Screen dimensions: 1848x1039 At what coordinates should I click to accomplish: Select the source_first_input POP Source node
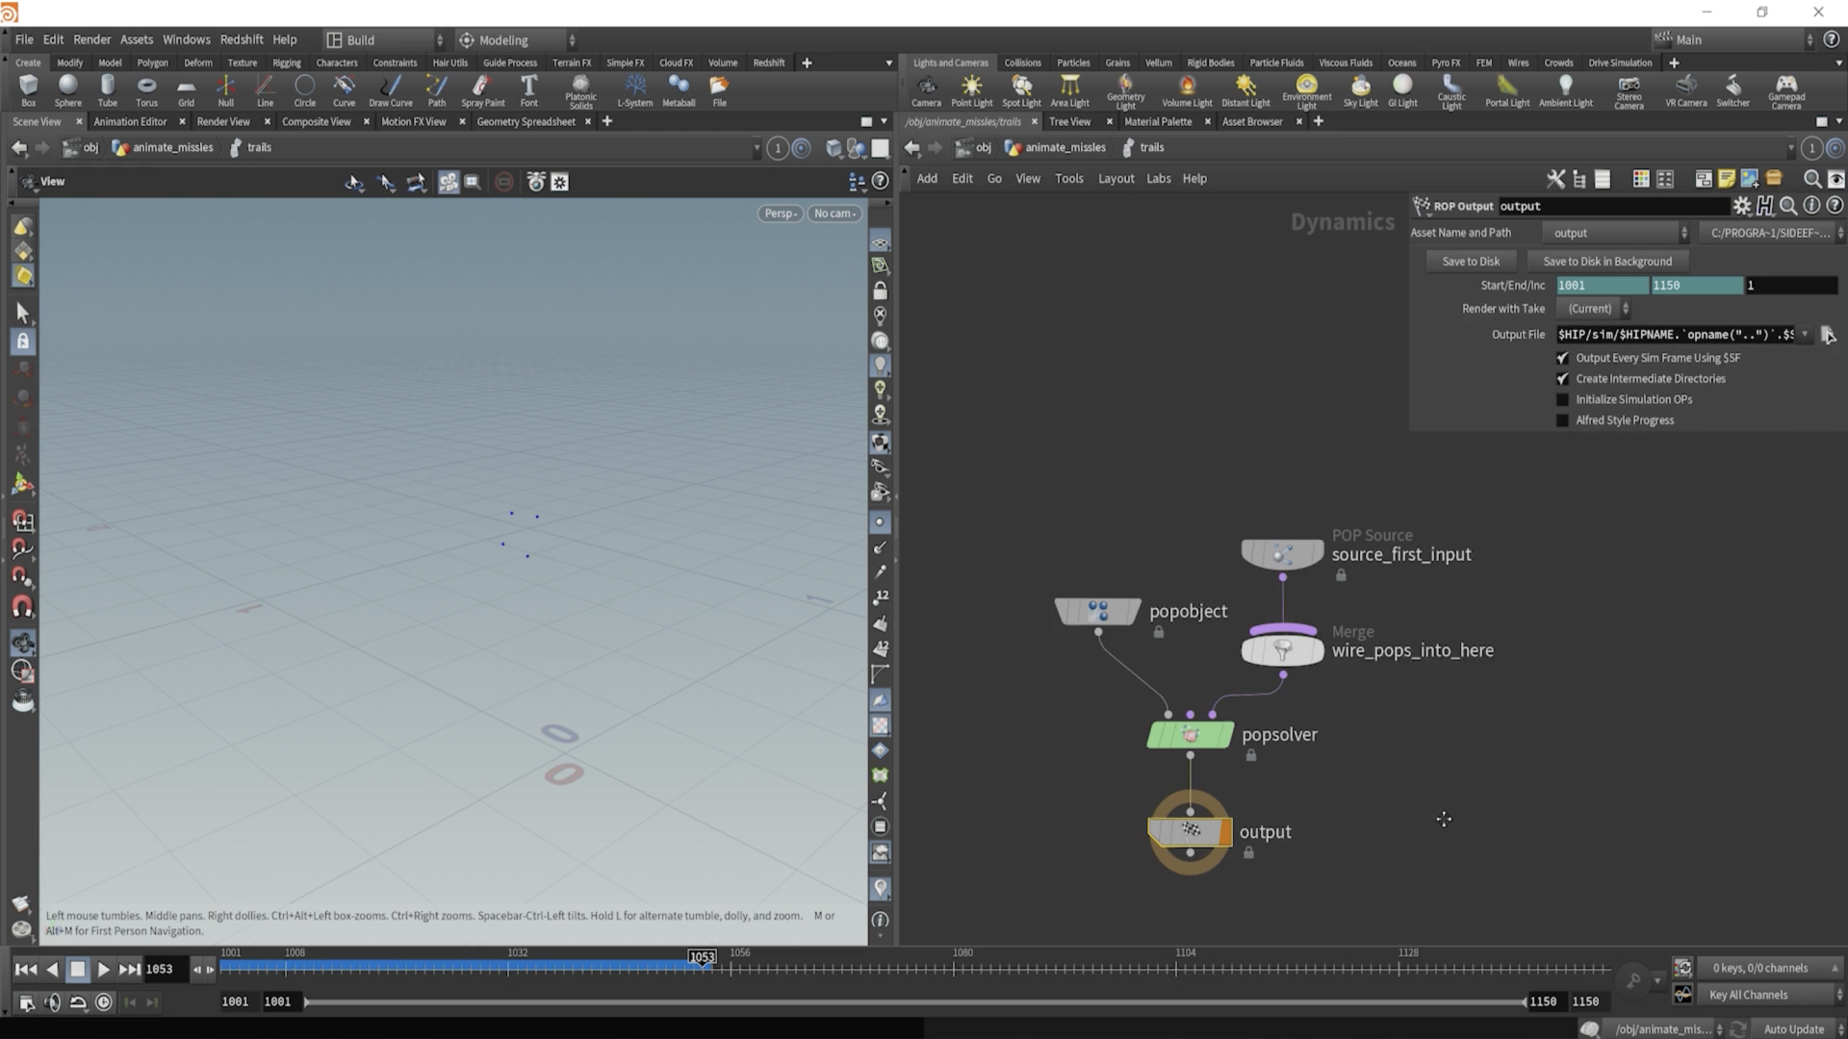[x=1282, y=554]
